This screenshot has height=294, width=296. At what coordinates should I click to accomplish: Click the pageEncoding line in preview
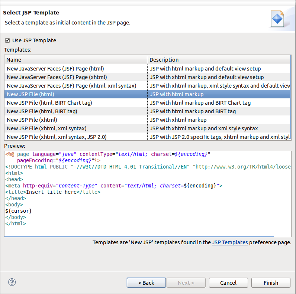(59, 161)
